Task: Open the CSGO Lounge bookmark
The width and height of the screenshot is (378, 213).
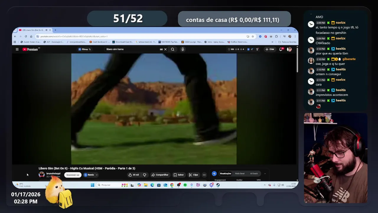Action: point(191,42)
